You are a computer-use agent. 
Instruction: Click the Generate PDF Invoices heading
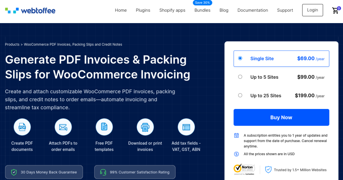97,67
